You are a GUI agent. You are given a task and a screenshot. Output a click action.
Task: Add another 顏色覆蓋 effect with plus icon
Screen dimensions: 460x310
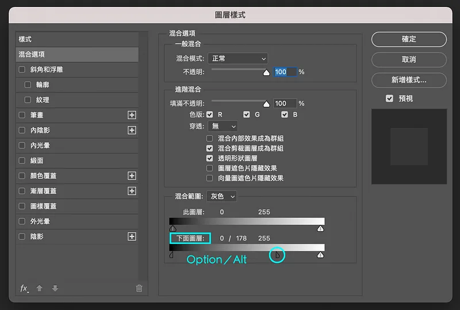[x=132, y=176]
